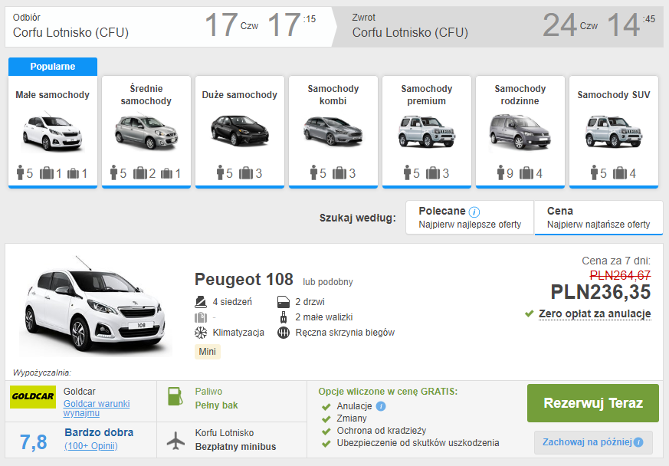The height and width of the screenshot is (466, 669).
Task: Click the Bardzo dobra rating label
Action: [x=99, y=432]
